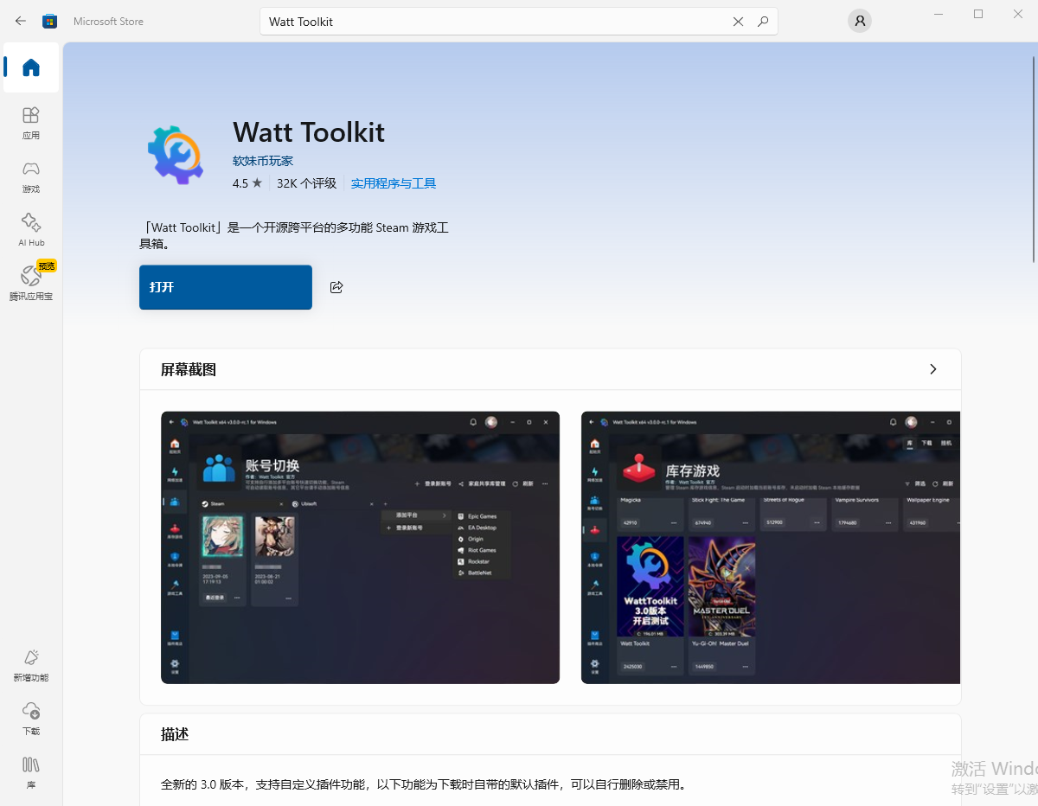
Task: Open 下载 (Downloads) in the sidebar
Action: (31, 720)
